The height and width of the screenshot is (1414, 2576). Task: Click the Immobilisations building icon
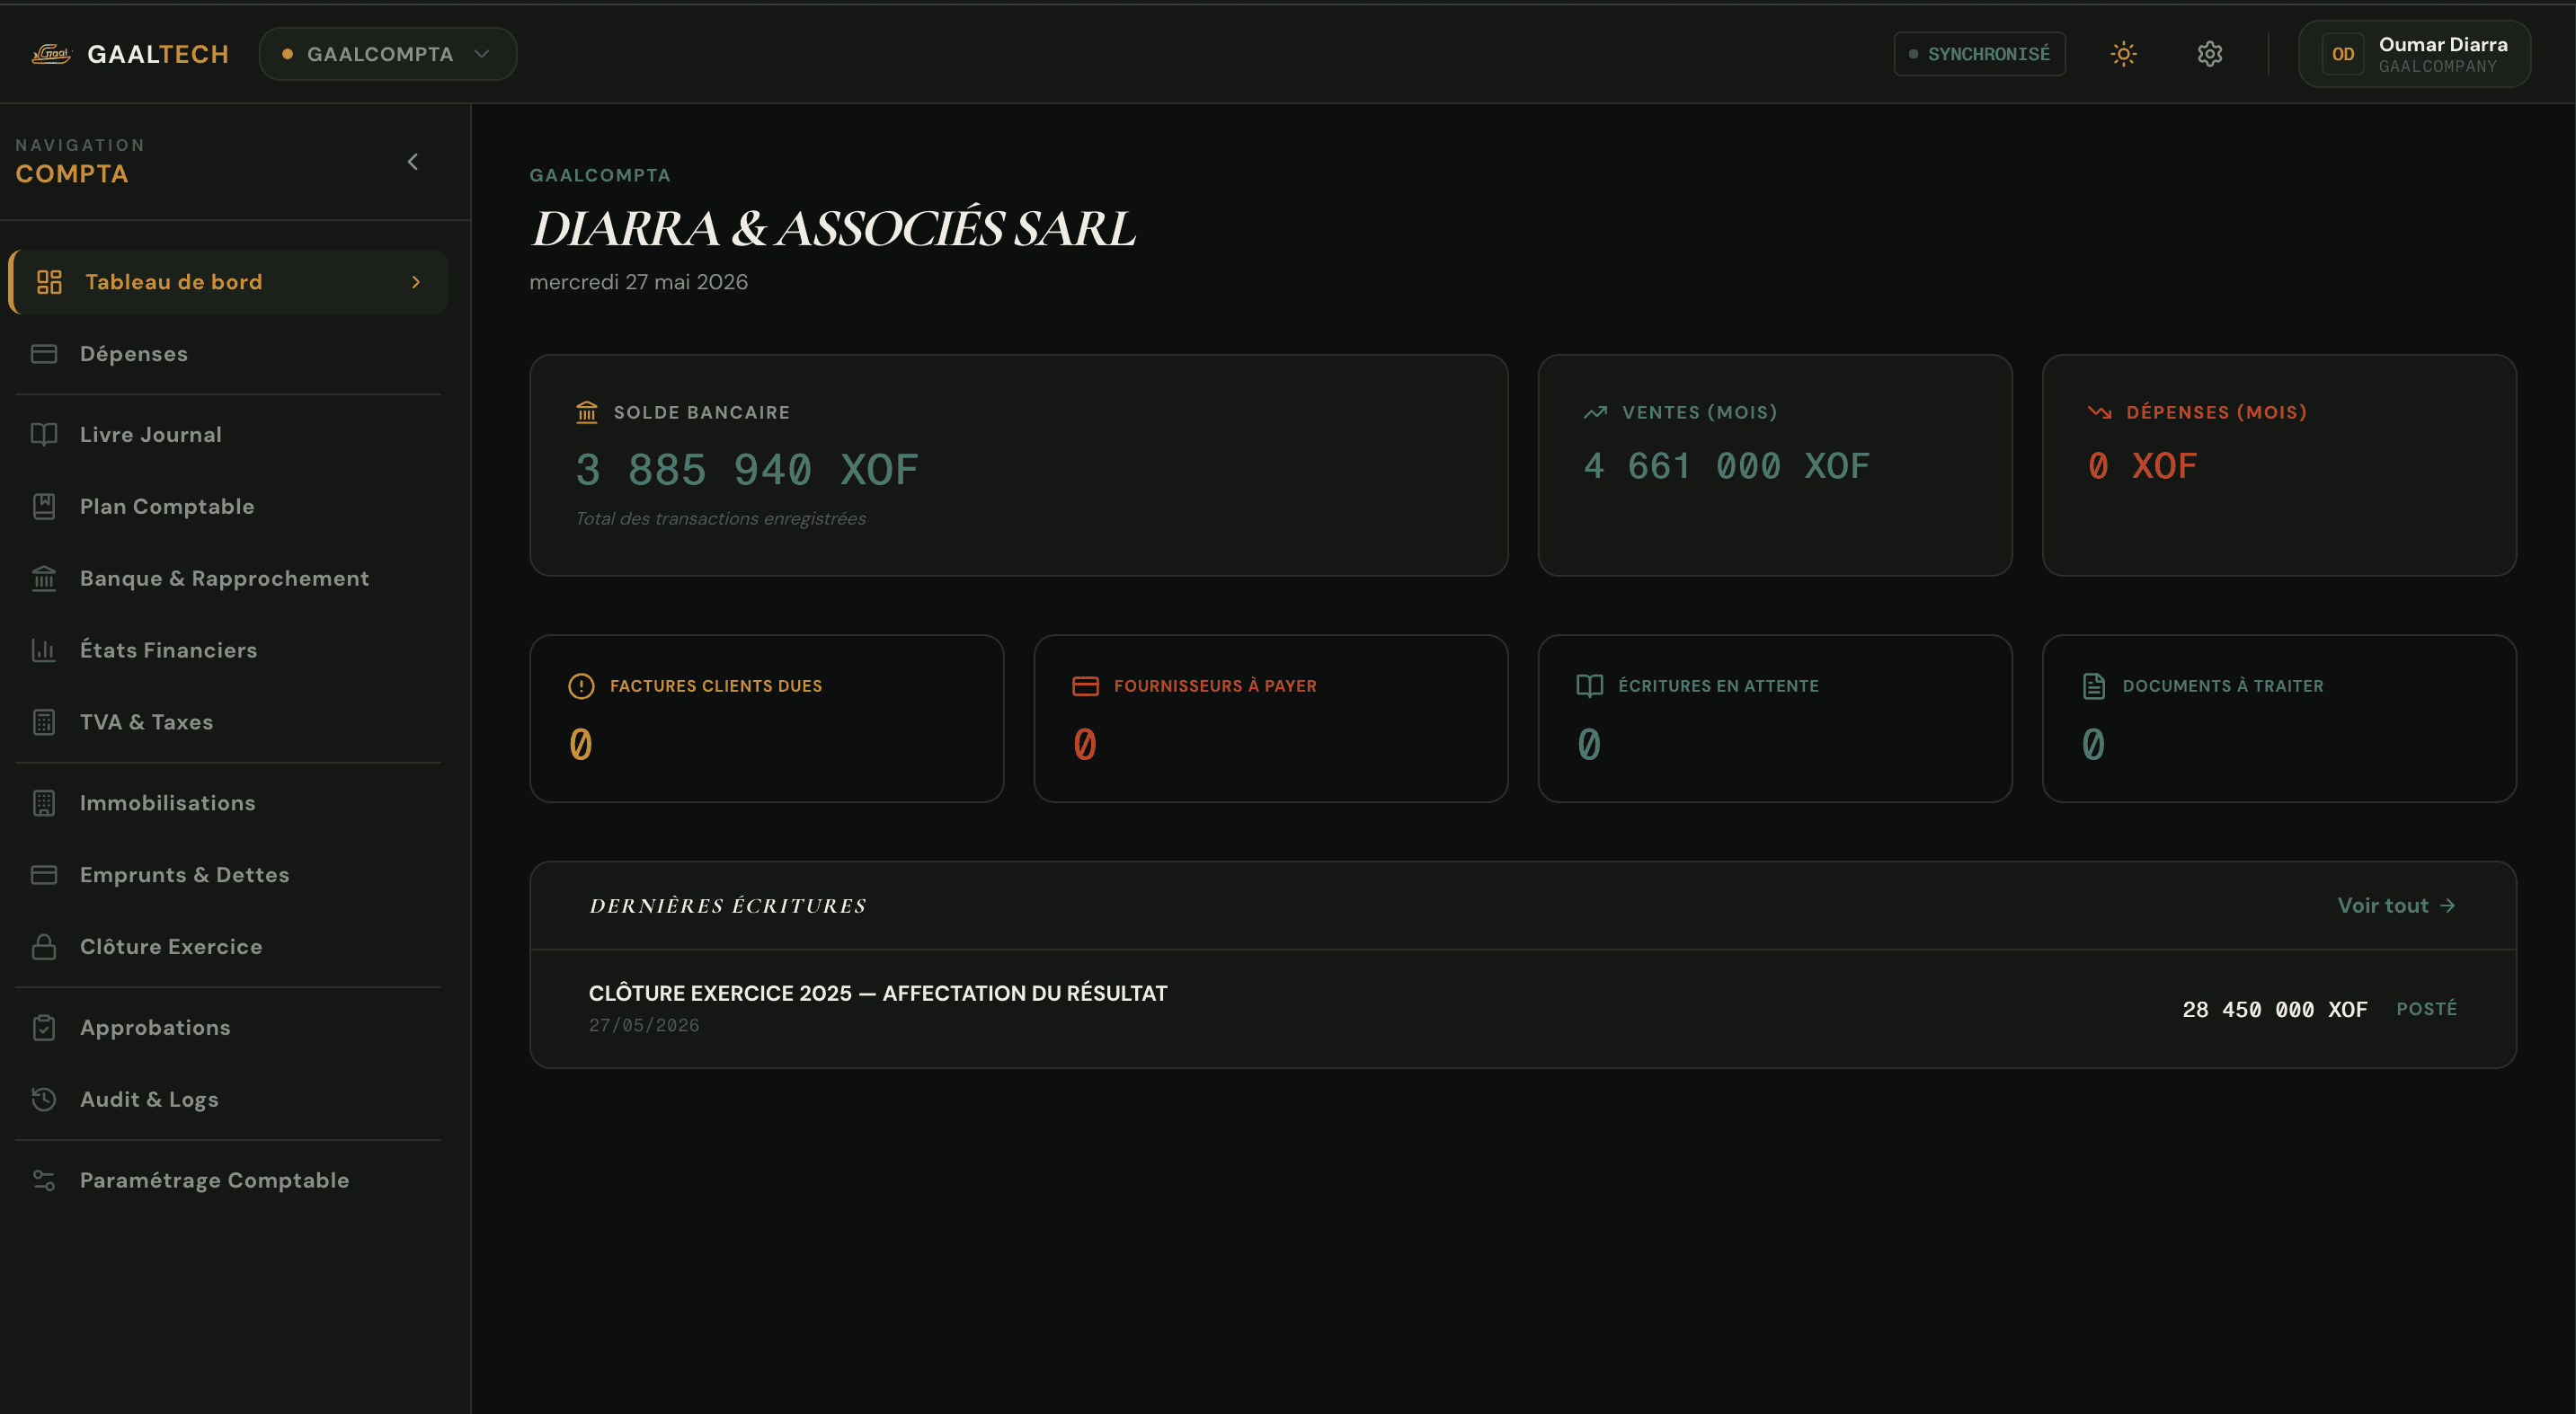44,803
